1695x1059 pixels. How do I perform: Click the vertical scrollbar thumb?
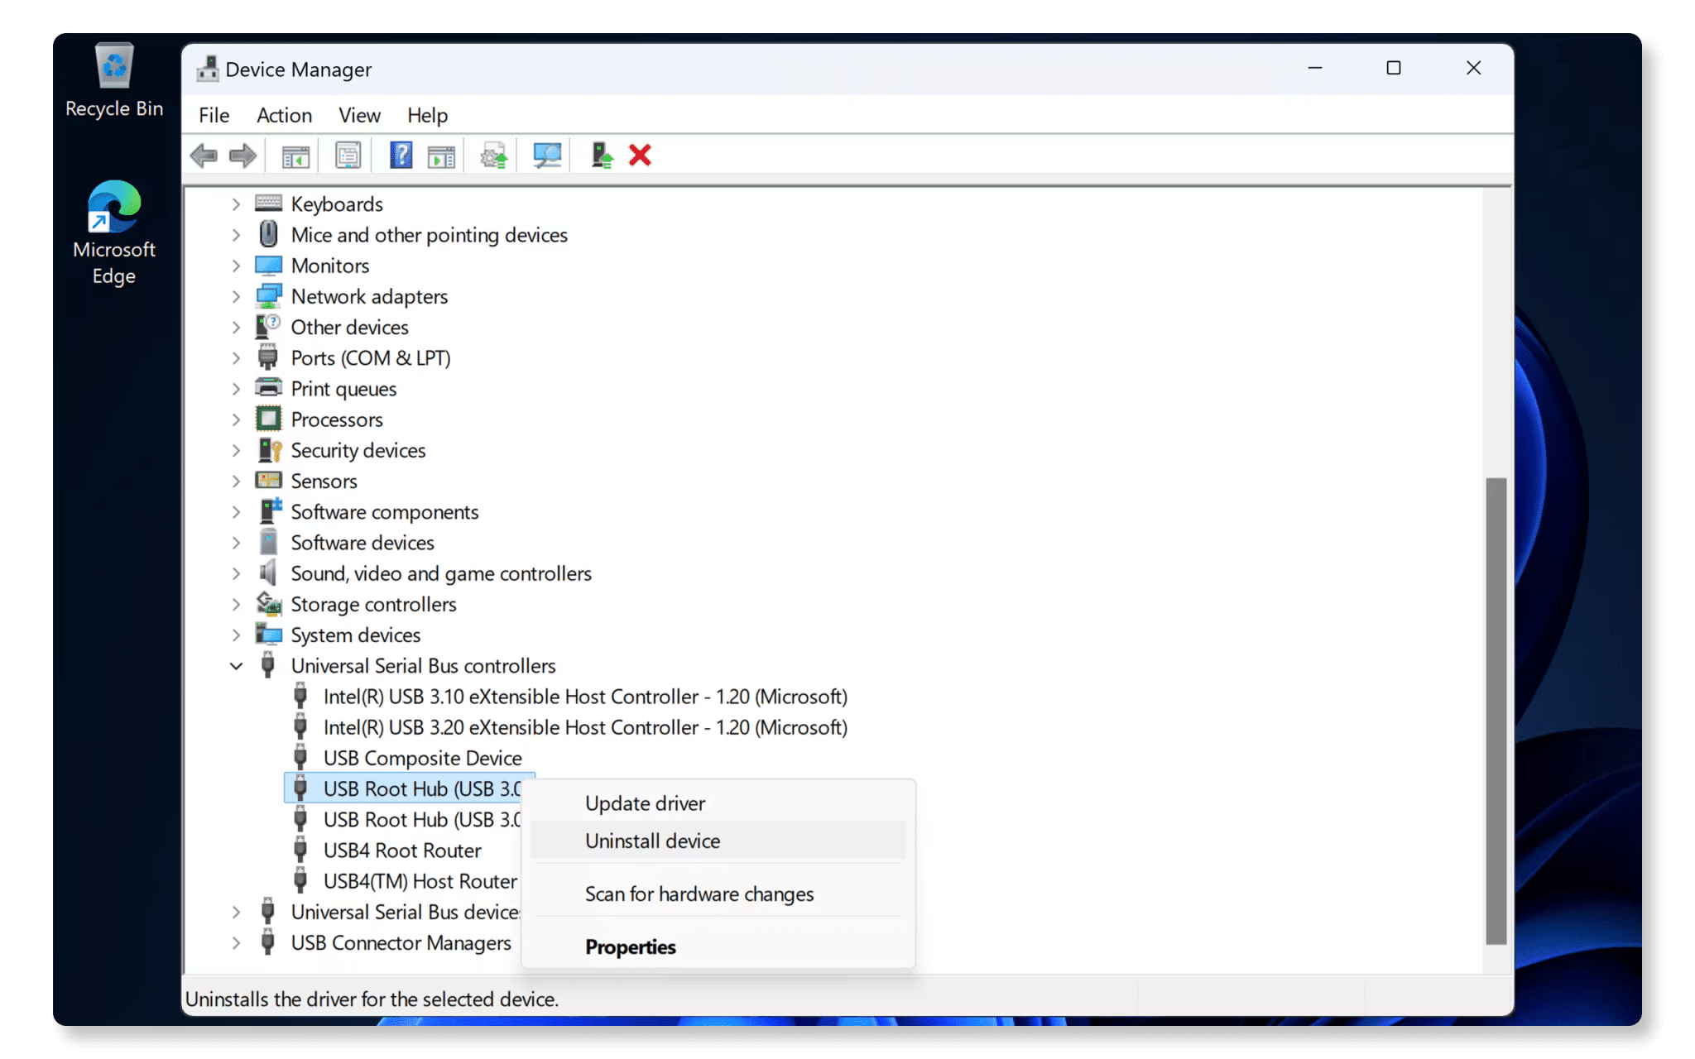coord(1496,711)
